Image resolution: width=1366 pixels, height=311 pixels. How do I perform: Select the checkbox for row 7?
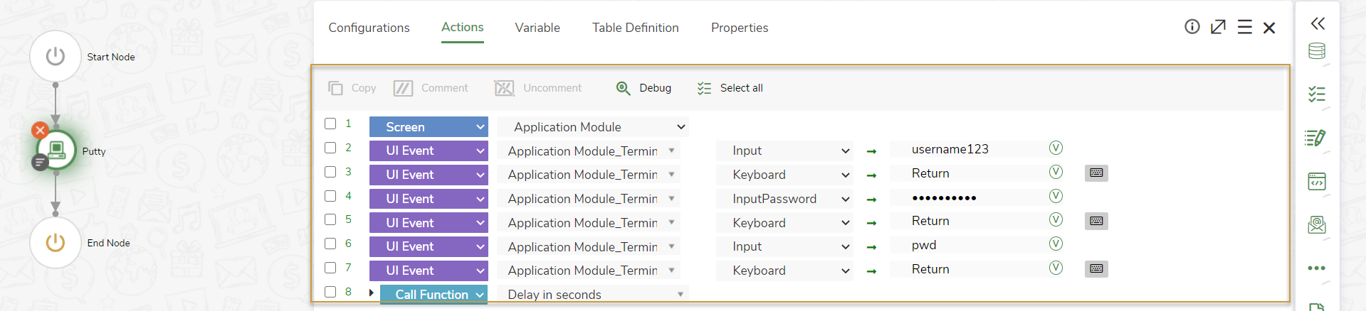point(330,268)
